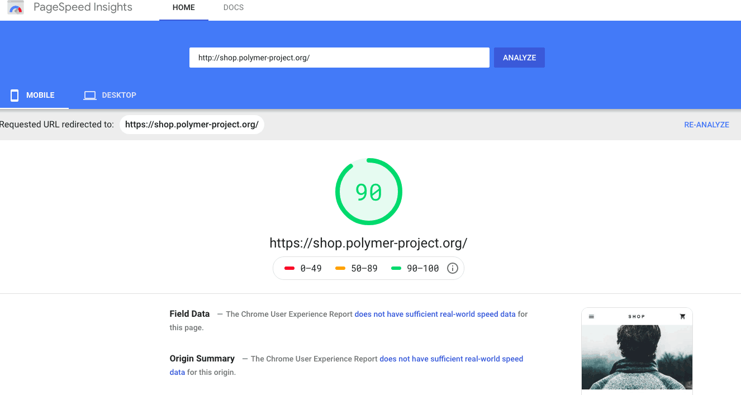
Task: Open the hamburger menu in the SHOP preview
Action: tap(592, 317)
